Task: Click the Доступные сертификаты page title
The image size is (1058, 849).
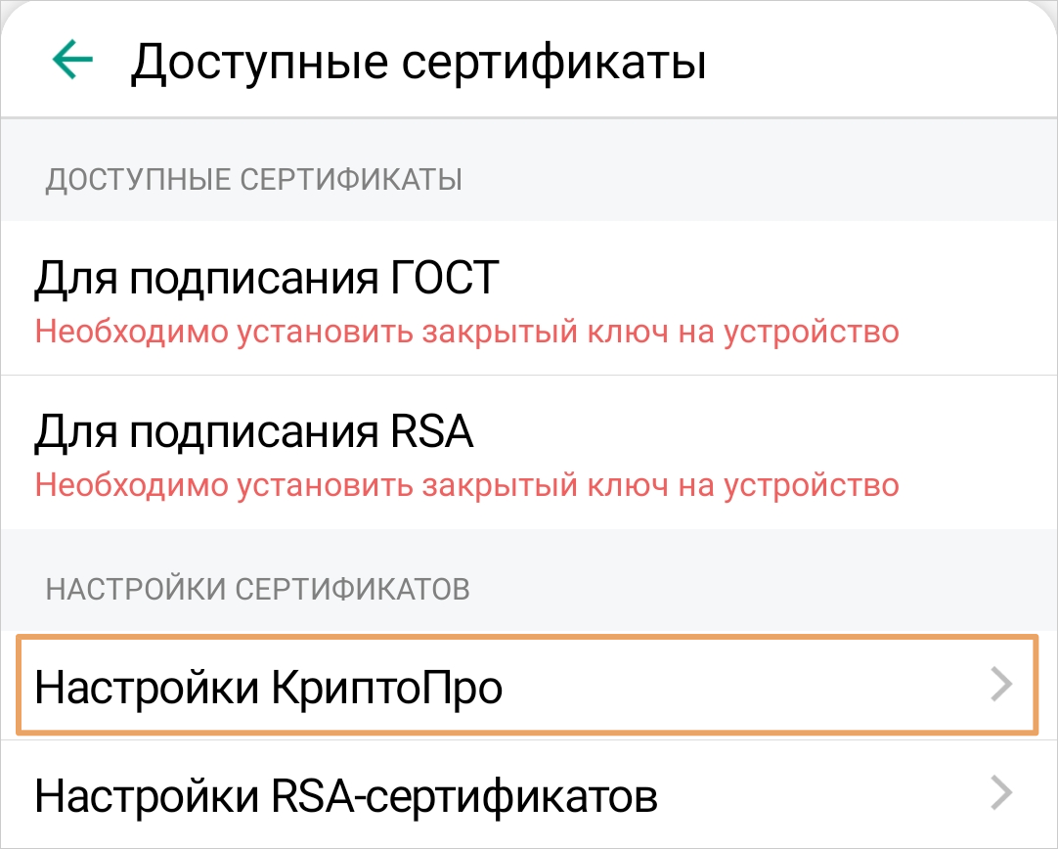Action: 419,63
